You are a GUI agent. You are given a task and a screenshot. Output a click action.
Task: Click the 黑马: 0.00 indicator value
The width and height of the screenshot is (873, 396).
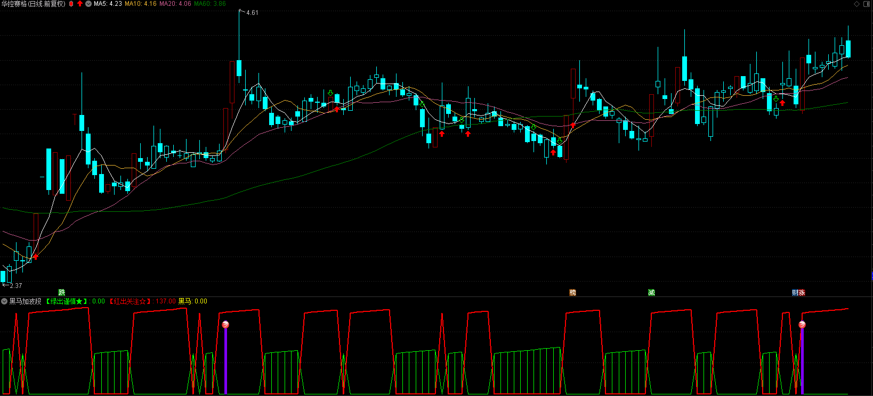pos(192,301)
